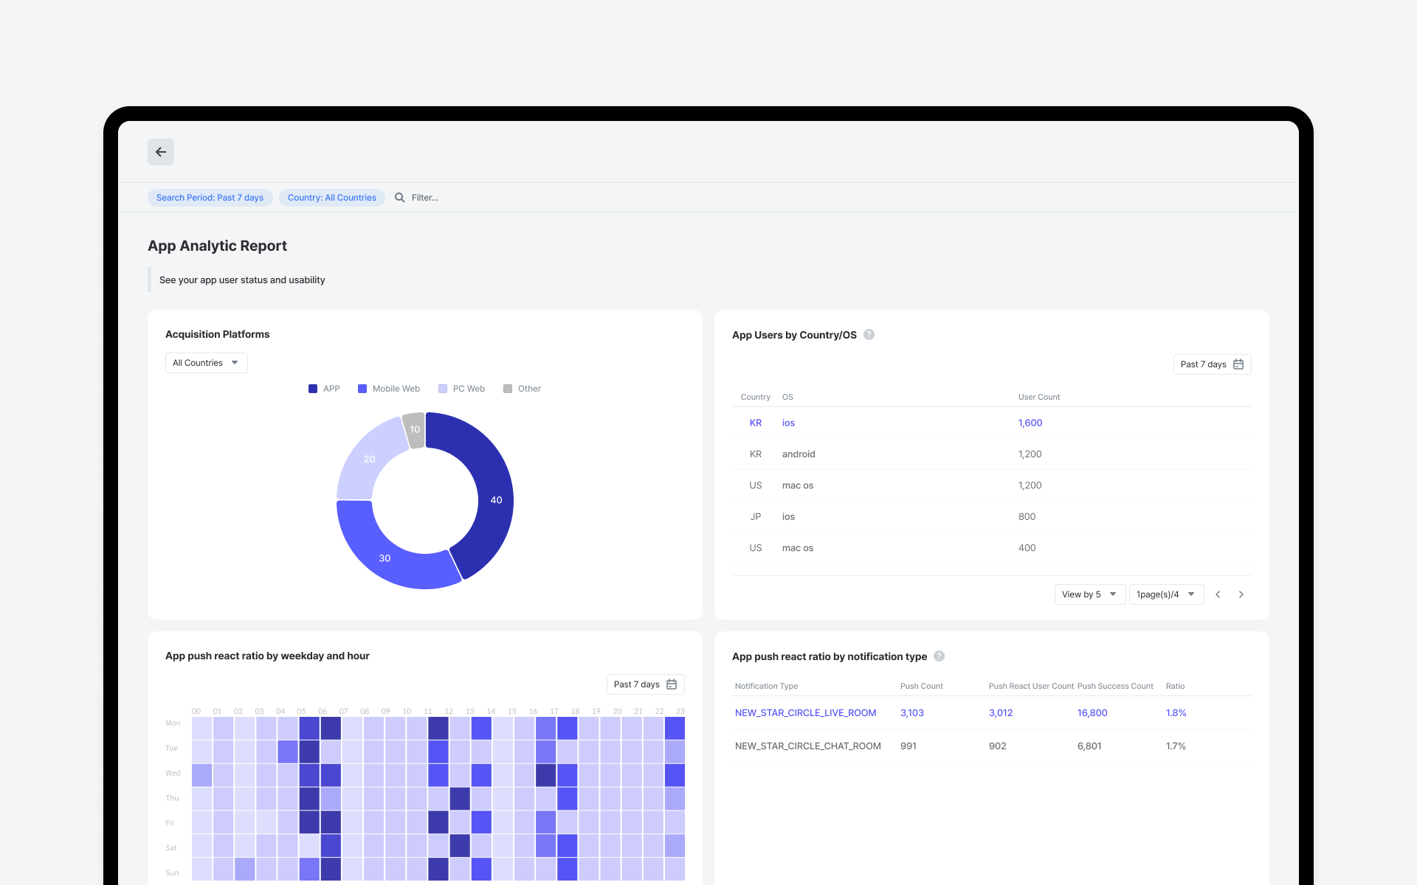1417x885 pixels.
Task: Go back using the arrow button
Action: coord(161,152)
